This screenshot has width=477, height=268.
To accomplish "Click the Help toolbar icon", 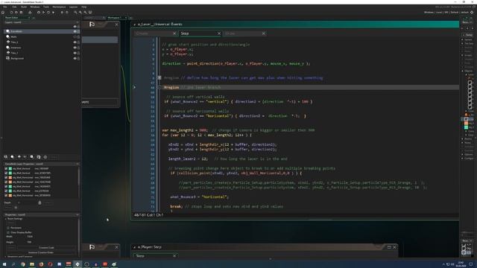I will [67, 13].
